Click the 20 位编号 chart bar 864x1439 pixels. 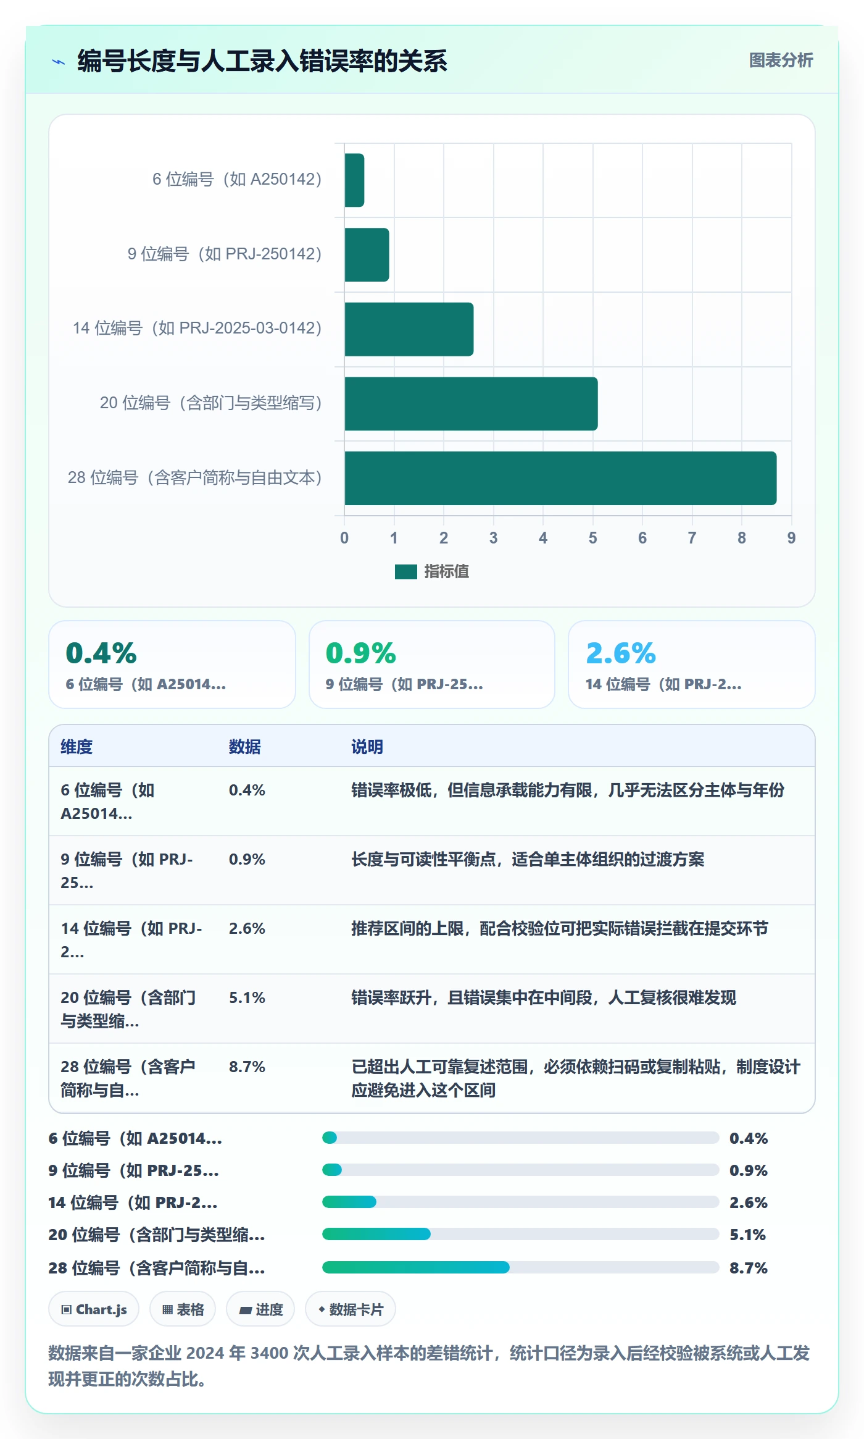click(471, 404)
